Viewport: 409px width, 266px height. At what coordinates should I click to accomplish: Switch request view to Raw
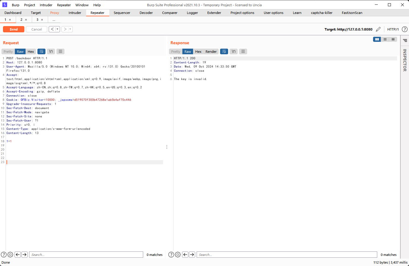20,52
